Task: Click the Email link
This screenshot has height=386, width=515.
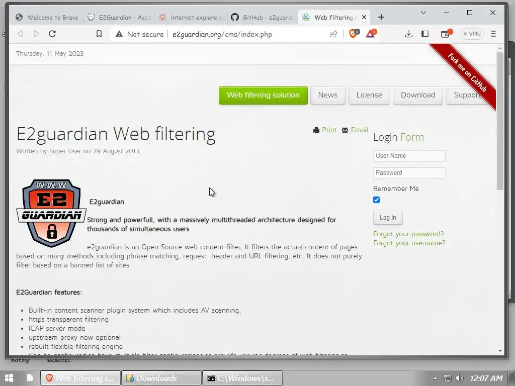Action: pos(359,130)
